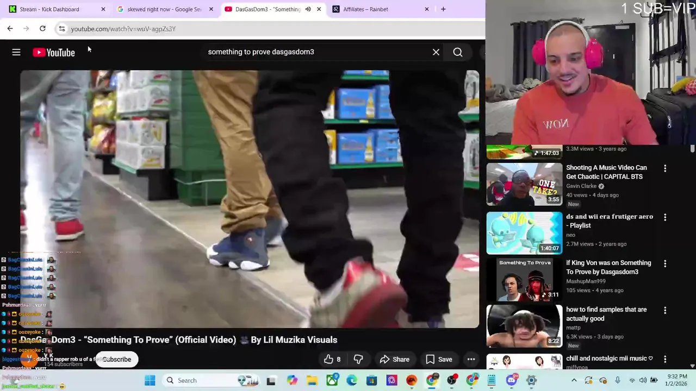Image resolution: width=696 pixels, height=391 pixels.
Task: Open Shooting A Music Video Can Get Chaotic
Action: click(x=606, y=172)
